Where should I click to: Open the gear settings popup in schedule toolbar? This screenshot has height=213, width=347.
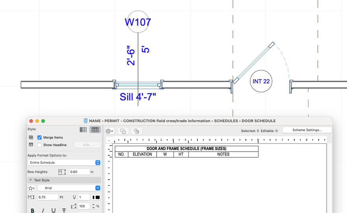click(109, 131)
